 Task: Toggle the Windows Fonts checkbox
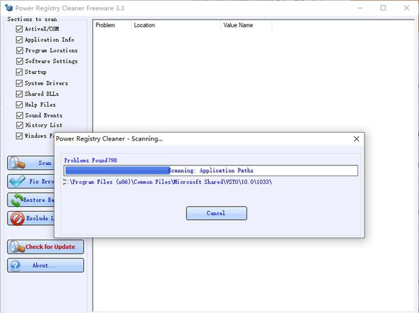pyautogui.click(x=20, y=136)
